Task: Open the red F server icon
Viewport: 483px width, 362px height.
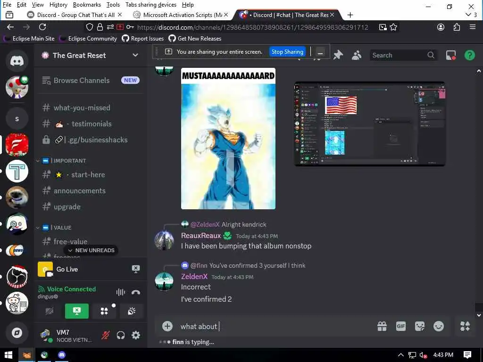Action: 17,145
